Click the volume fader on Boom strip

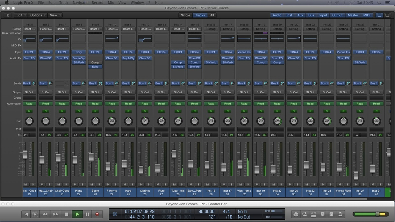point(91,157)
